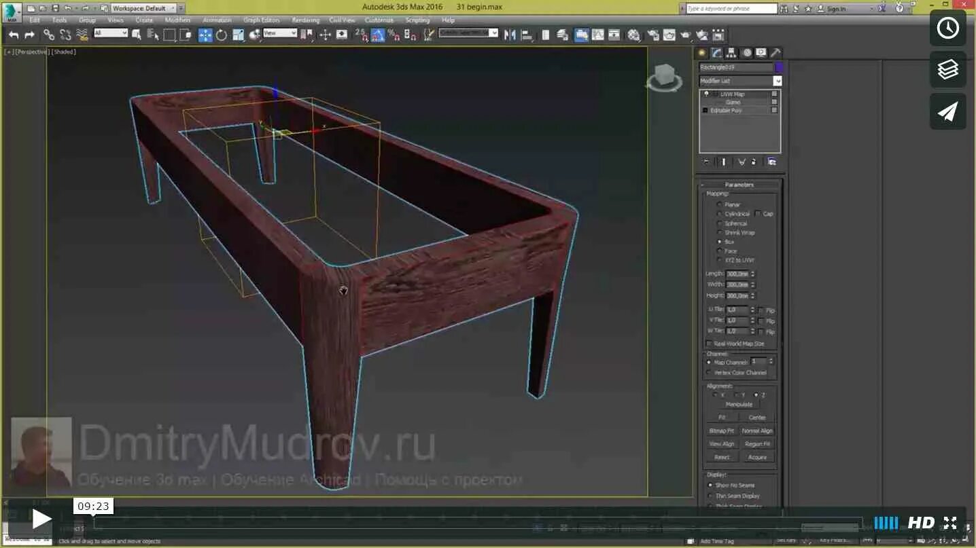This screenshot has width=976, height=548.
Task: Open the Utilities hammer panel tab
Action: 775,52
